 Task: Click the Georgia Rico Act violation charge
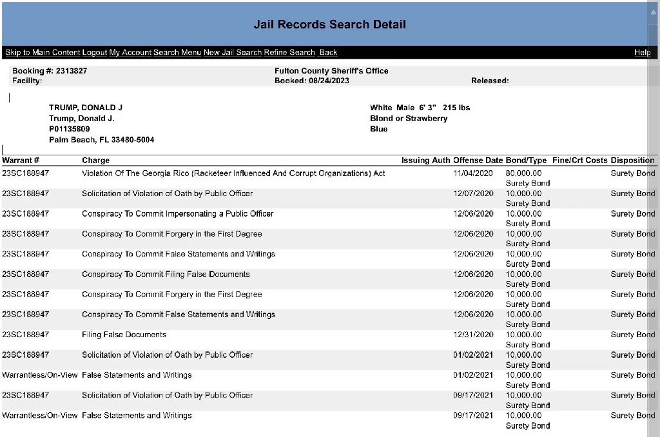pos(233,173)
